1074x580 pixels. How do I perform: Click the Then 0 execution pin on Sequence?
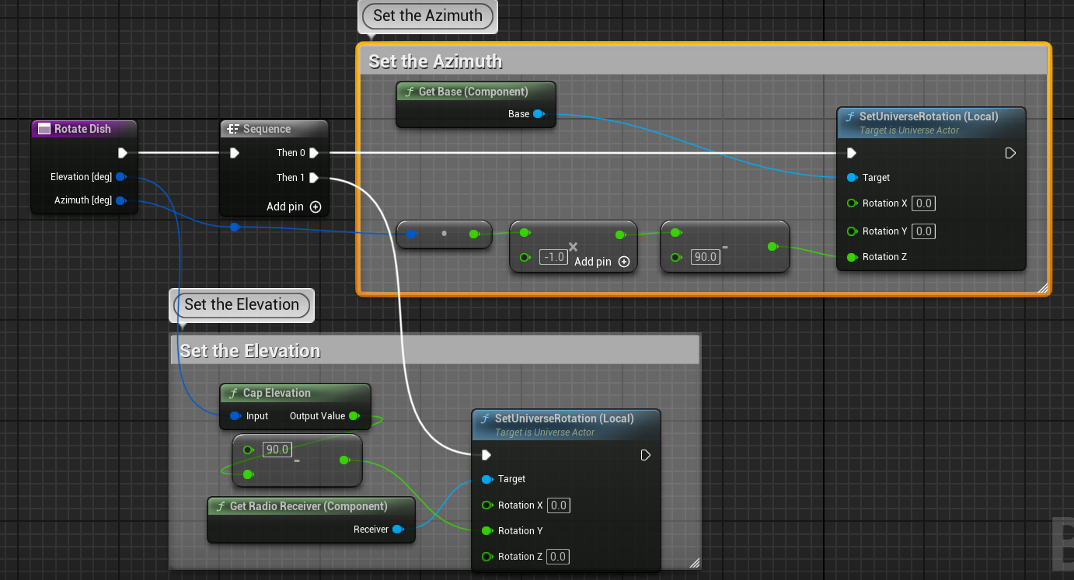click(x=313, y=153)
